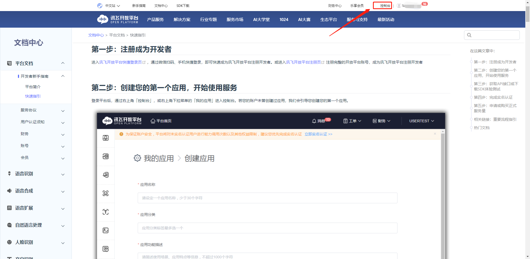Click the globe icon beside 中文站
Image resolution: width=530 pixels, height=259 pixels.
click(100, 6)
